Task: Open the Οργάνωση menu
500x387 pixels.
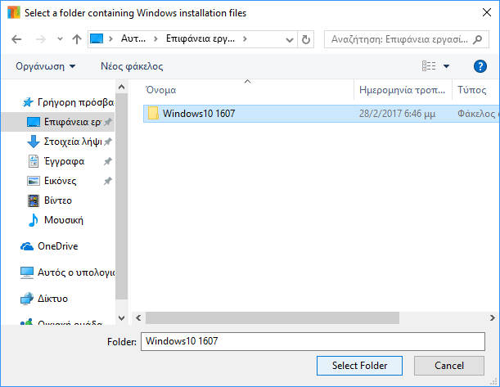Action: click(45, 66)
